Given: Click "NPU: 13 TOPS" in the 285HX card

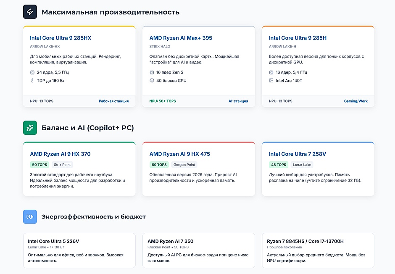Looking at the screenshot, I should (42, 101).
